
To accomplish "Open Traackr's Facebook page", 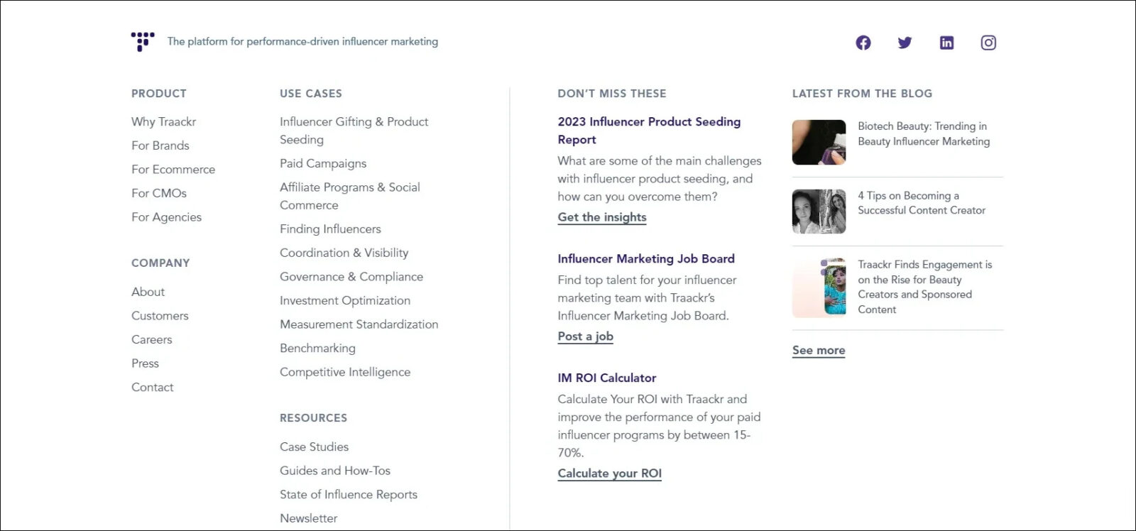I will [x=863, y=42].
